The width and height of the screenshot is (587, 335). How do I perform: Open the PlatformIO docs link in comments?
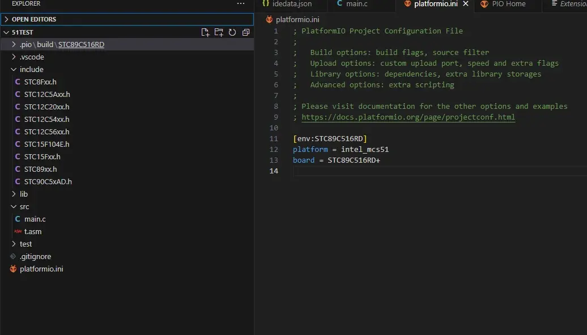(x=408, y=117)
